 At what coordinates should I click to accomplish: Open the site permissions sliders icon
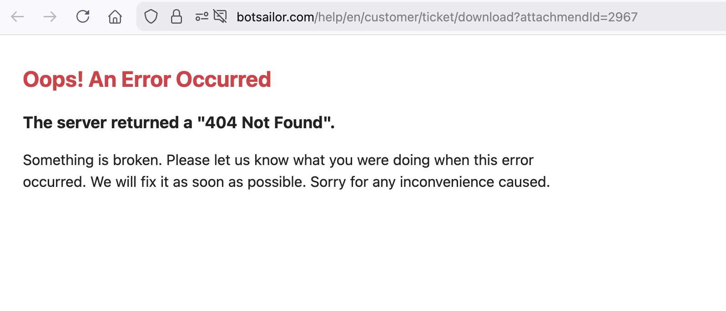(x=202, y=17)
